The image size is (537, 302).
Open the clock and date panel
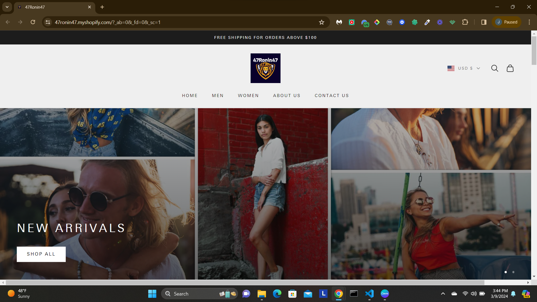click(x=499, y=294)
